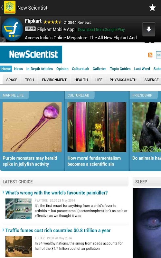Switch to the Galleries section
This screenshot has height=258, width=161.
(x=99, y=69)
